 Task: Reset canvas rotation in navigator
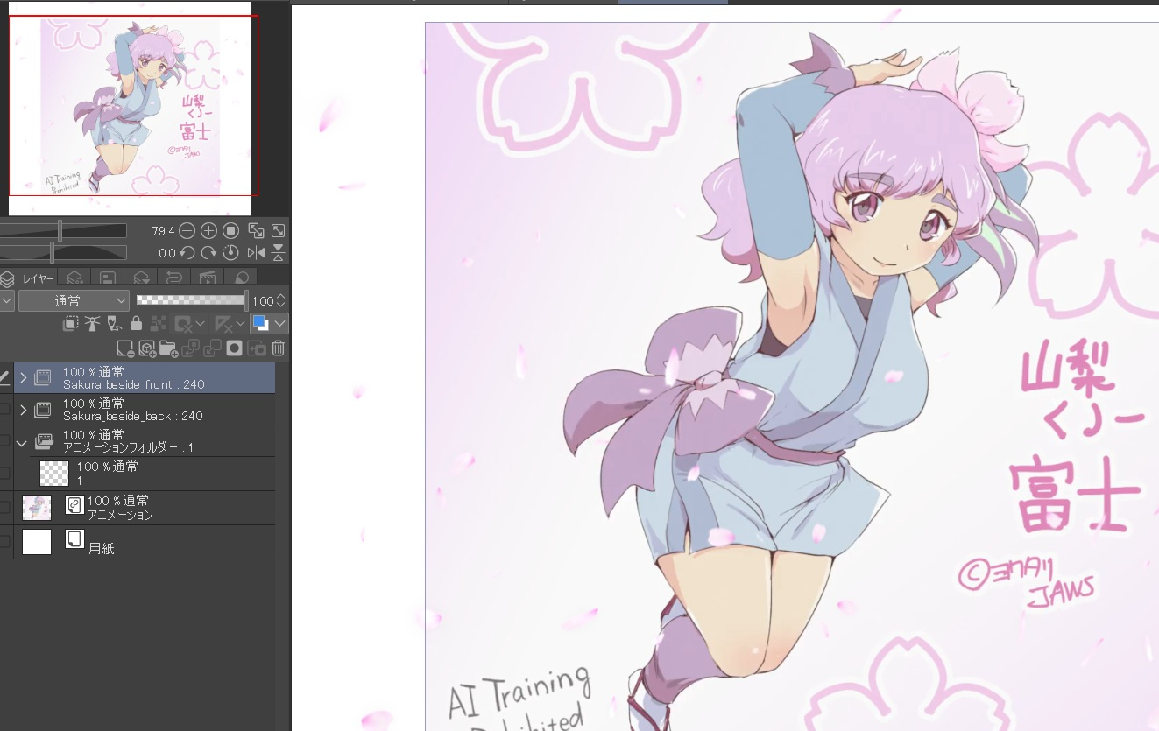[x=230, y=253]
